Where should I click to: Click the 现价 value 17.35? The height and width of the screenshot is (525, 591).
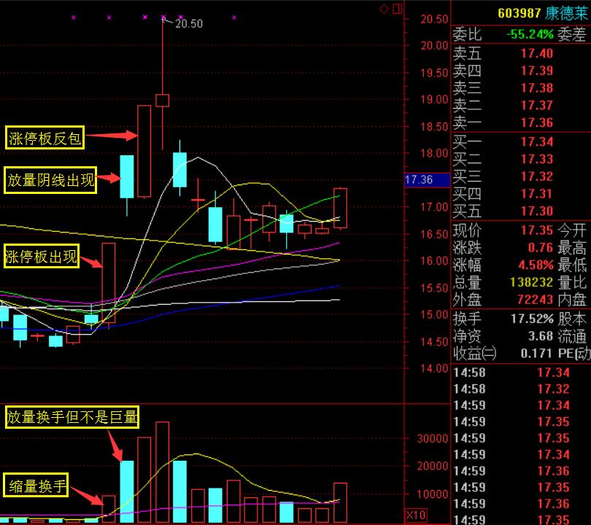[537, 230]
